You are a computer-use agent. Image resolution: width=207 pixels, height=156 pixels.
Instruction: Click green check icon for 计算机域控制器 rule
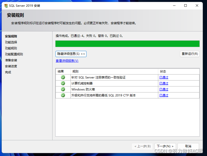(x=63, y=83)
